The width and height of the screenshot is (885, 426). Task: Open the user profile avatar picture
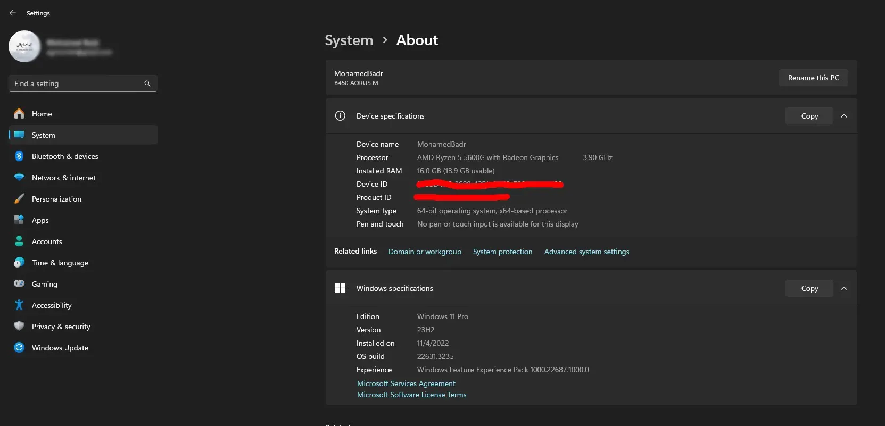pyautogui.click(x=24, y=46)
